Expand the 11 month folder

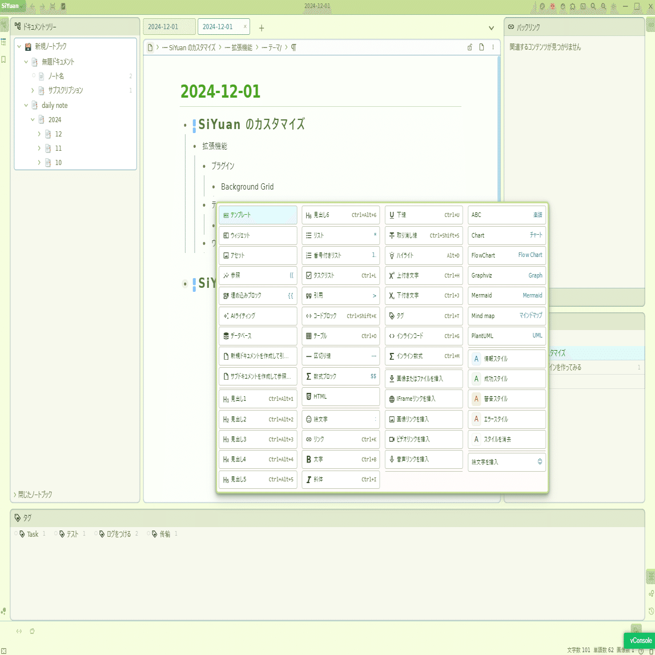[39, 148]
